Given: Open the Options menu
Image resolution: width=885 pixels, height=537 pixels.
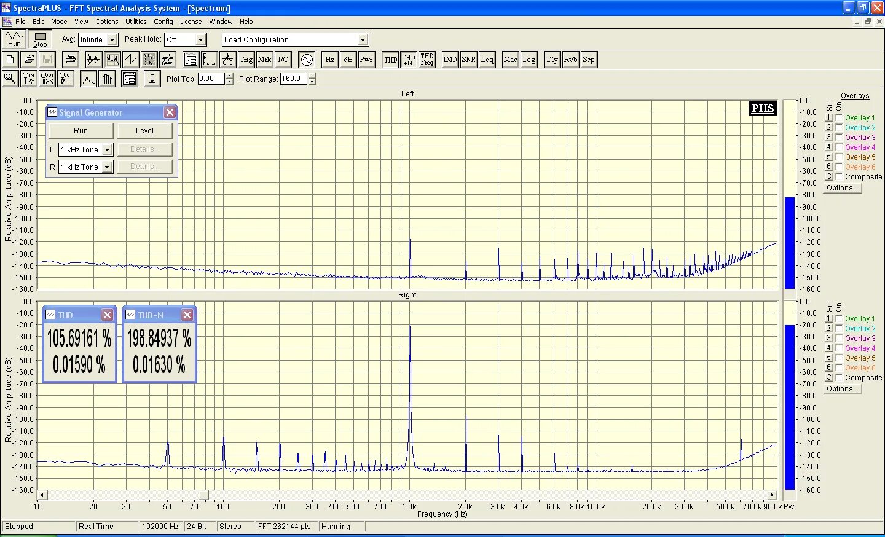Looking at the screenshot, I should (107, 22).
